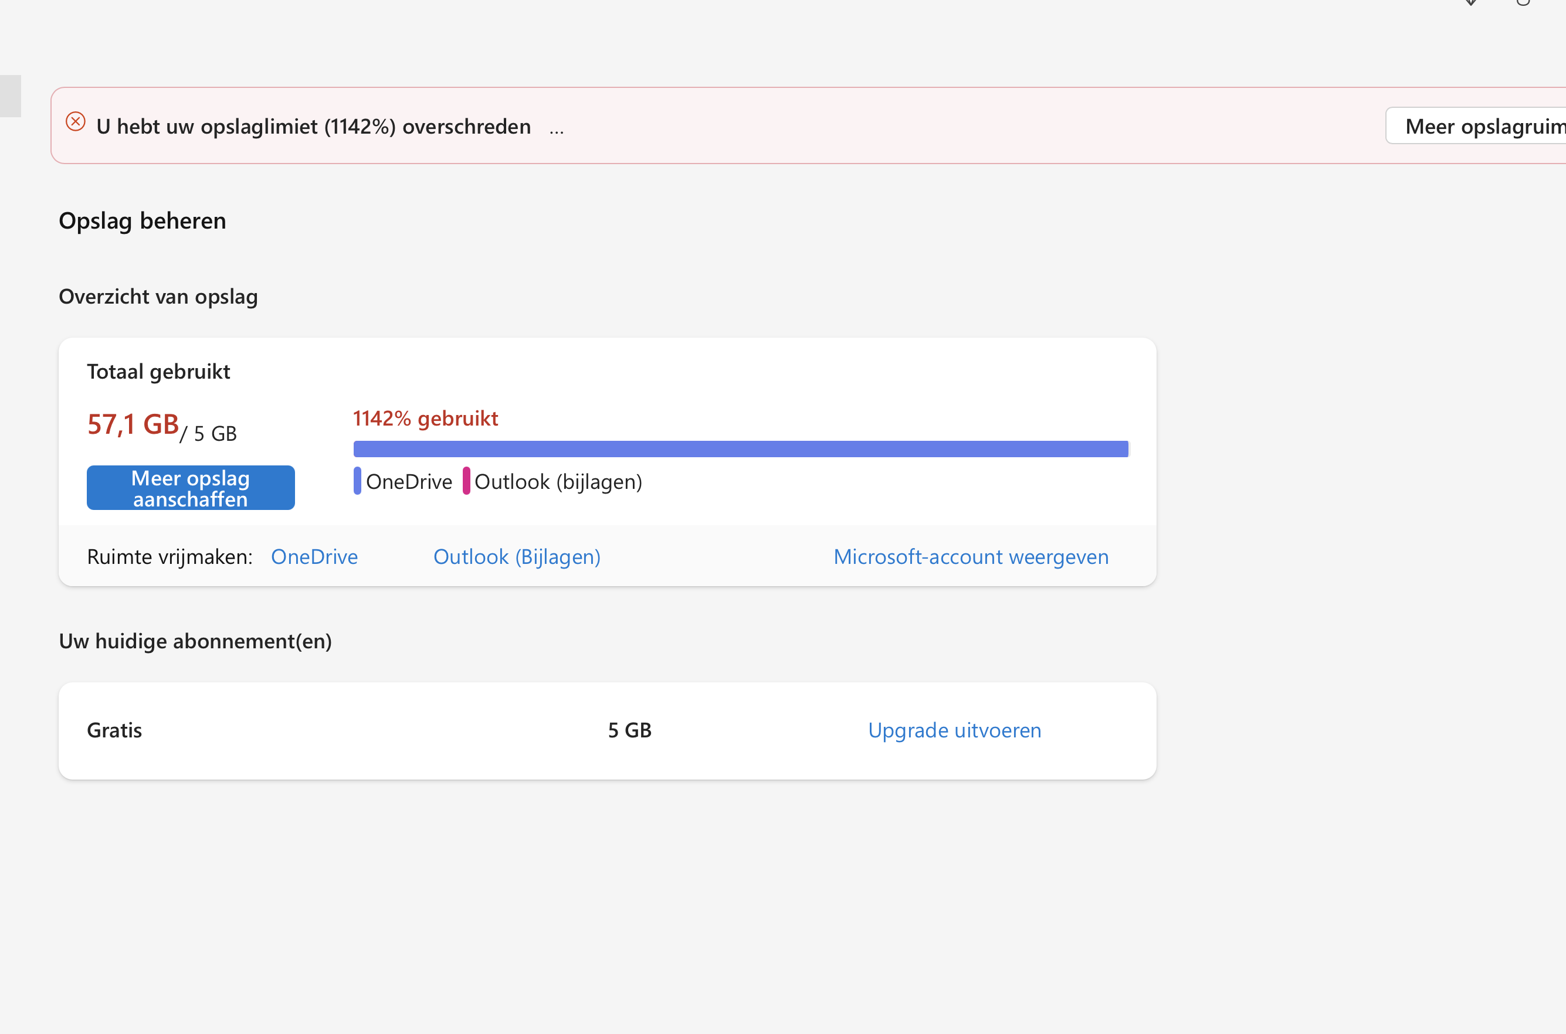Click the blue Meer opslag aanschaffen button
This screenshot has height=1034, width=1566.
click(x=191, y=488)
